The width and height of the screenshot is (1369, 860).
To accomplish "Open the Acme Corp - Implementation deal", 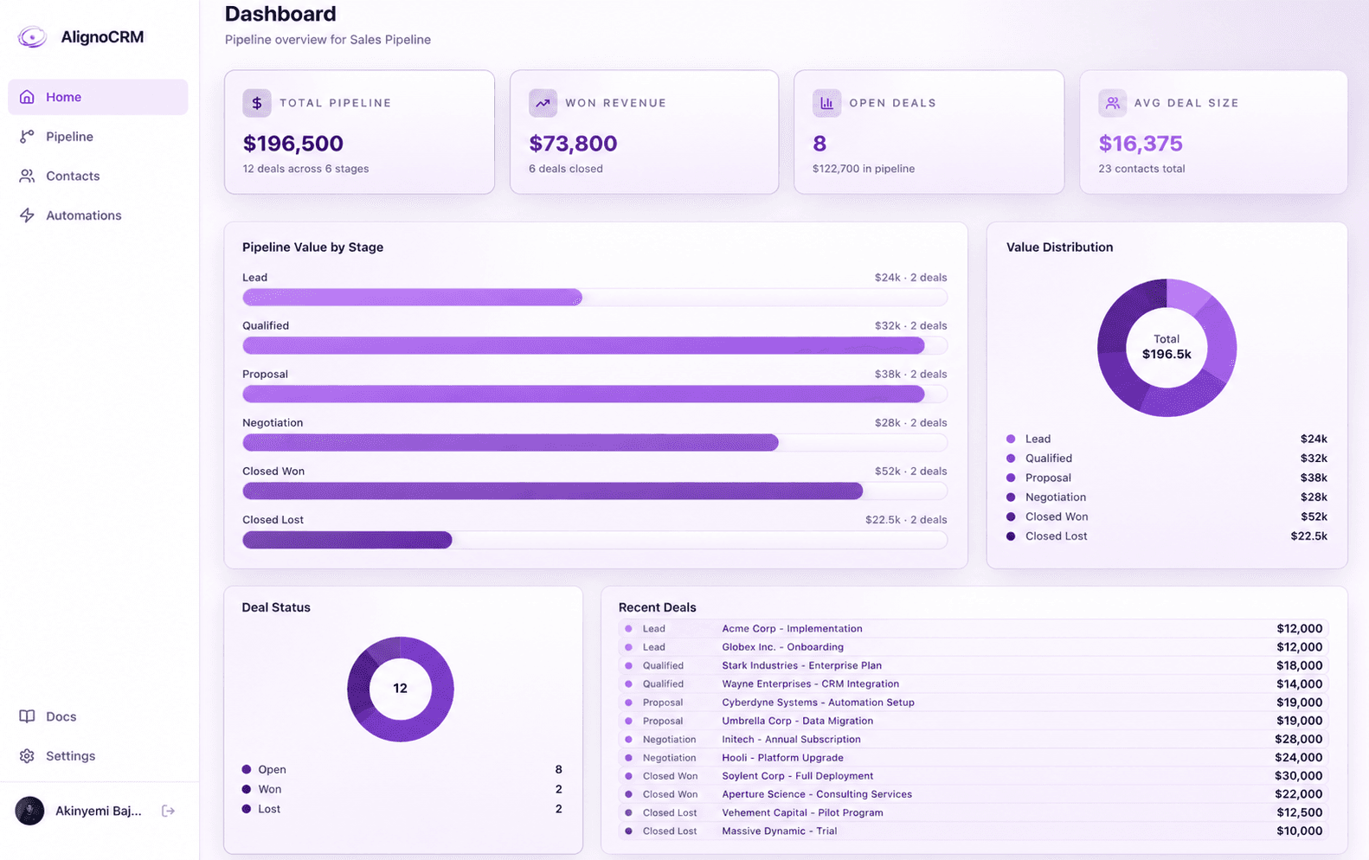I will click(974, 629).
